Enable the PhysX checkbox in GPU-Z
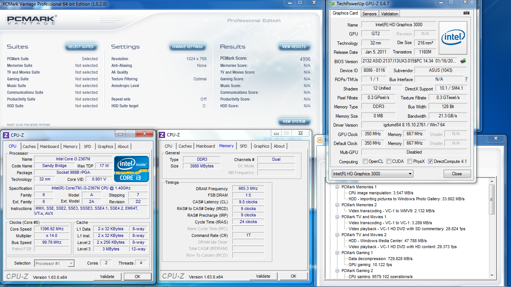Screen dimensions: 511x287 coord(410,161)
